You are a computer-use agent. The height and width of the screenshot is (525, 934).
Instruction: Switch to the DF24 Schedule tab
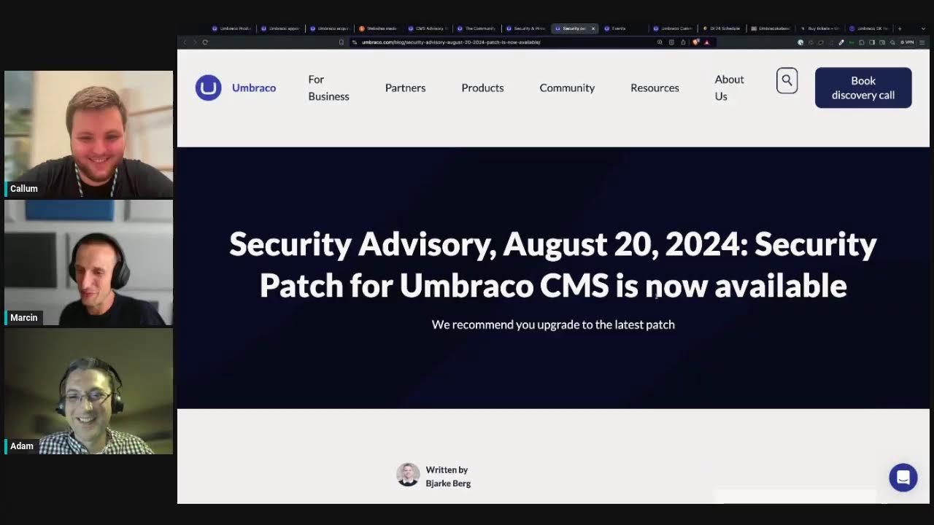pyautogui.click(x=722, y=28)
